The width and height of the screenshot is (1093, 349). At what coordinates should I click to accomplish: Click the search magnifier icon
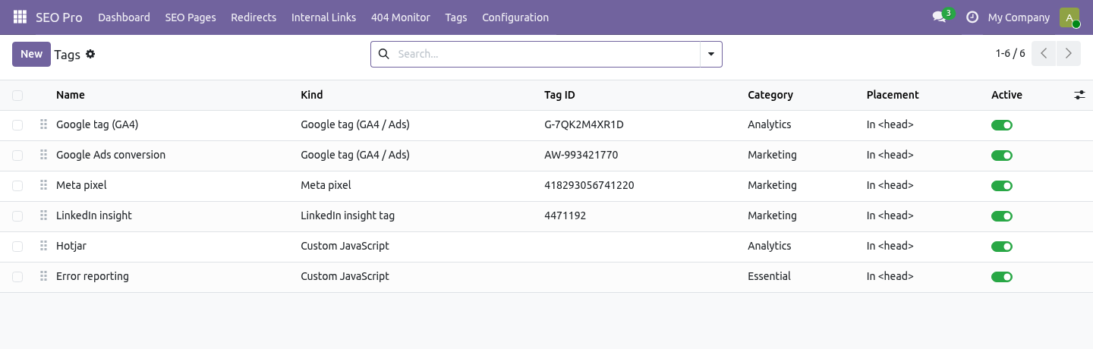click(x=383, y=54)
